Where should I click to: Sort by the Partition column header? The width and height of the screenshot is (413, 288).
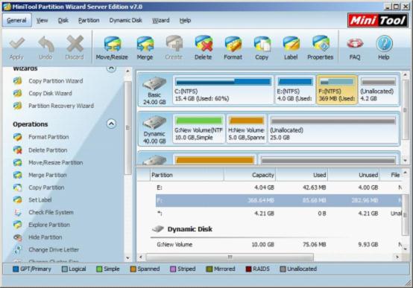click(x=187, y=175)
